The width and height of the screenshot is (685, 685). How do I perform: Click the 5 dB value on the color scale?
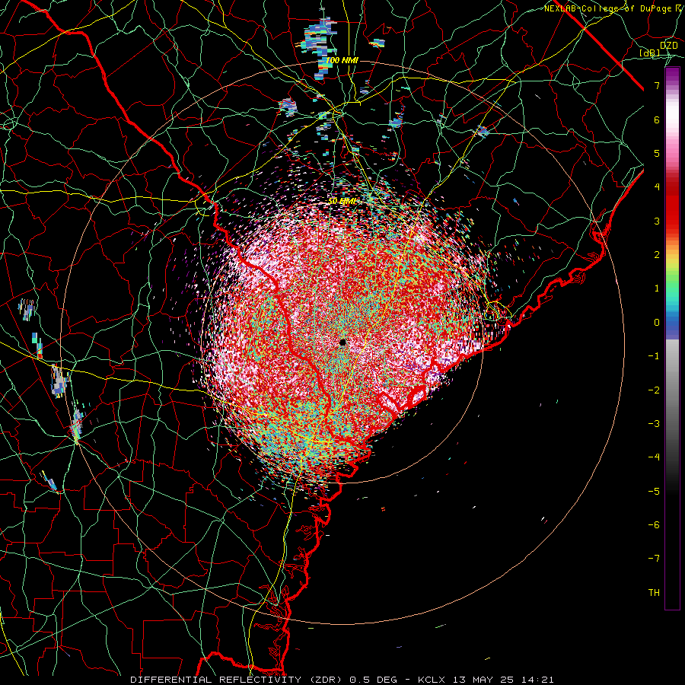[x=657, y=153]
